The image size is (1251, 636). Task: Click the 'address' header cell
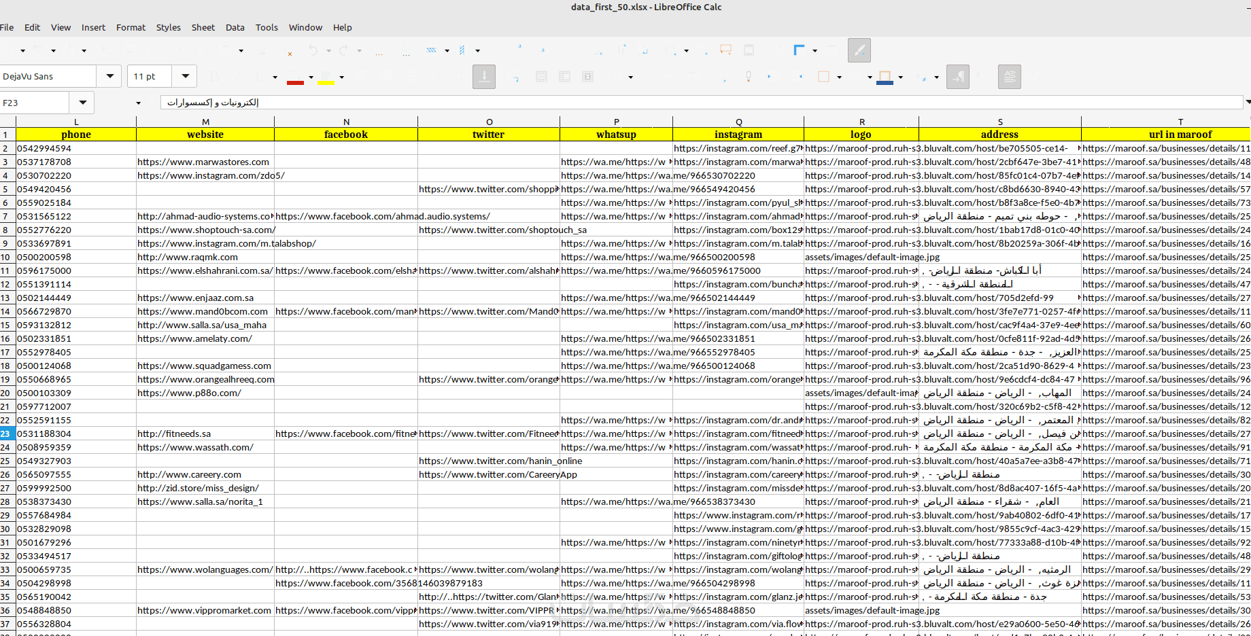[x=1000, y=135]
